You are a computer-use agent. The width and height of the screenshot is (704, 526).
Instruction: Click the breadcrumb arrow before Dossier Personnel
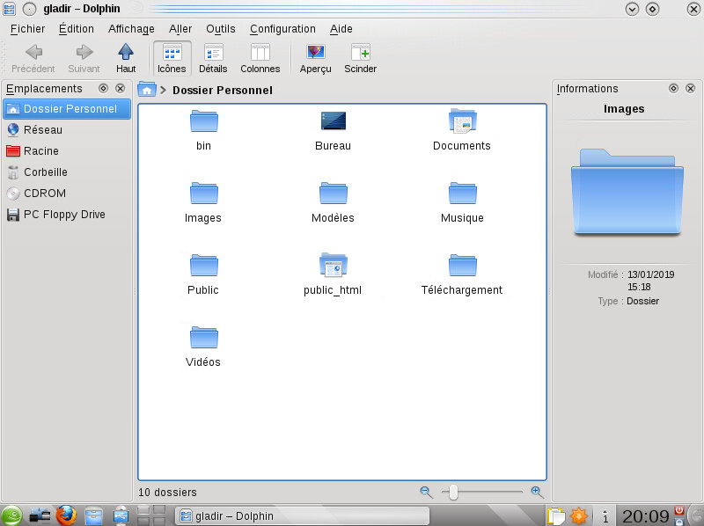(x=164, y=91)
